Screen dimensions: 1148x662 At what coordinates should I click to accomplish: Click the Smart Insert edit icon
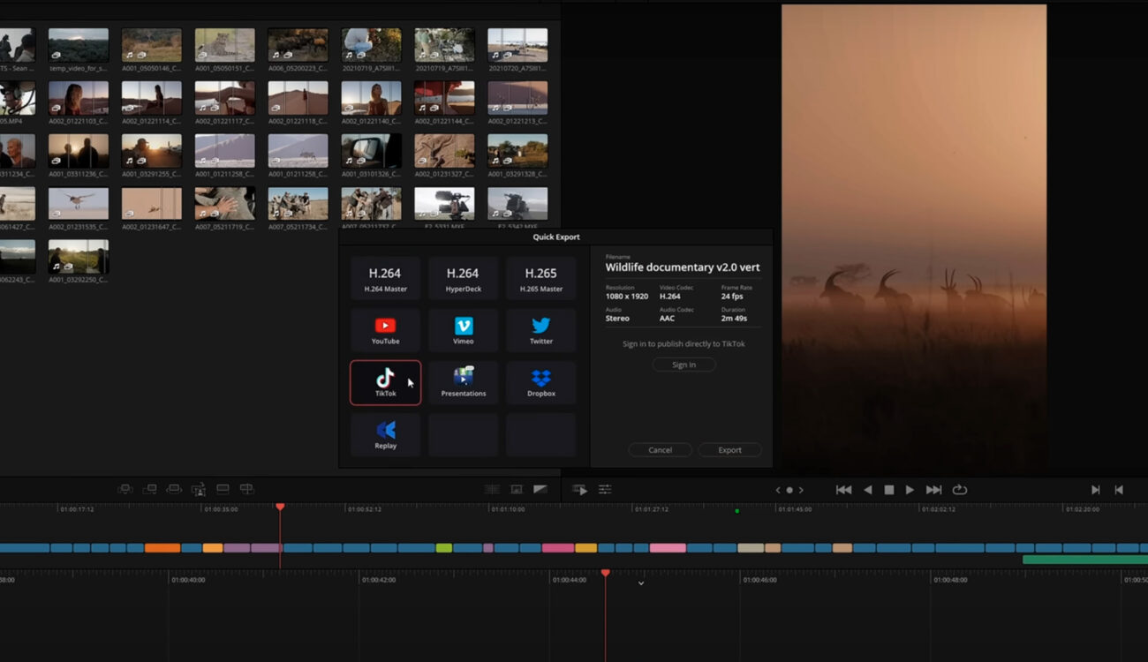point(125,489)
